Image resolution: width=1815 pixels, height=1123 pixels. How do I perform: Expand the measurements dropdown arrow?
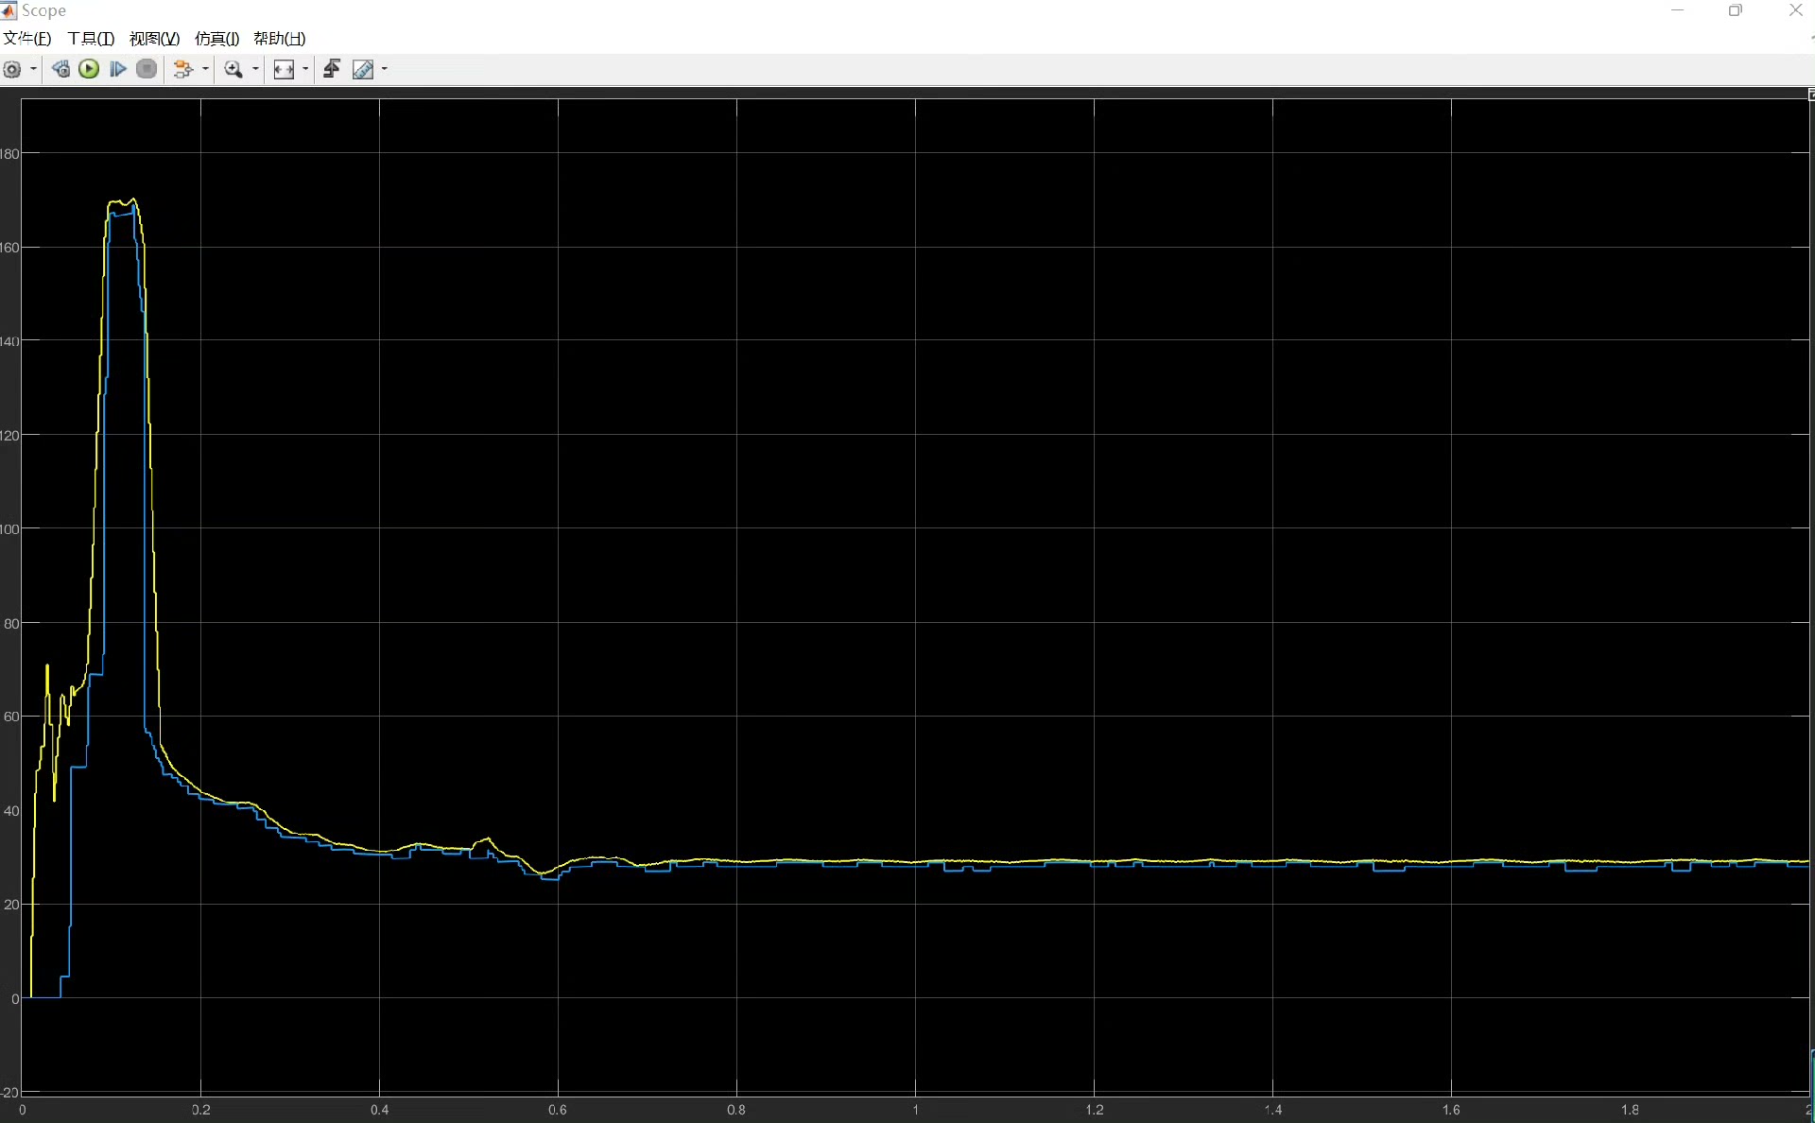[x=385, y=69]
